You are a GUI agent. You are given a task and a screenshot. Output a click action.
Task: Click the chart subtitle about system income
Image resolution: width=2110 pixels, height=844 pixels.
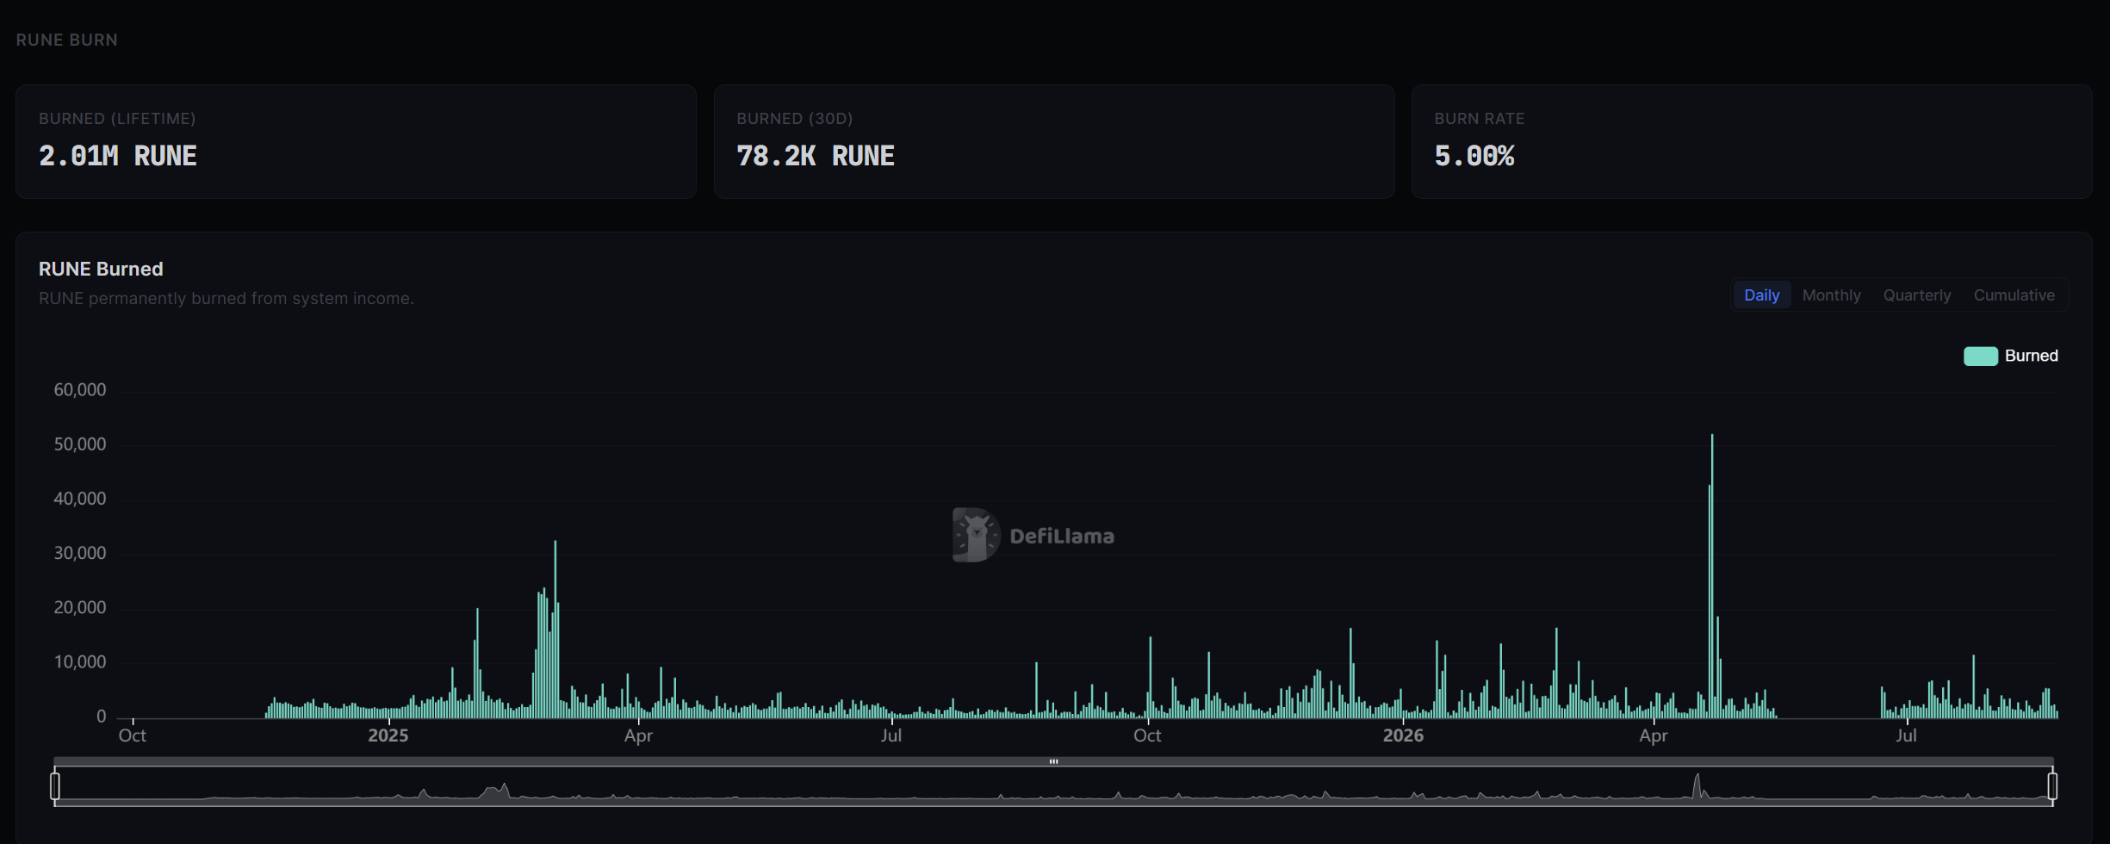(226, 298)
